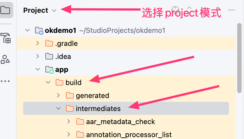Open the Project tool window folder icon

5,10
